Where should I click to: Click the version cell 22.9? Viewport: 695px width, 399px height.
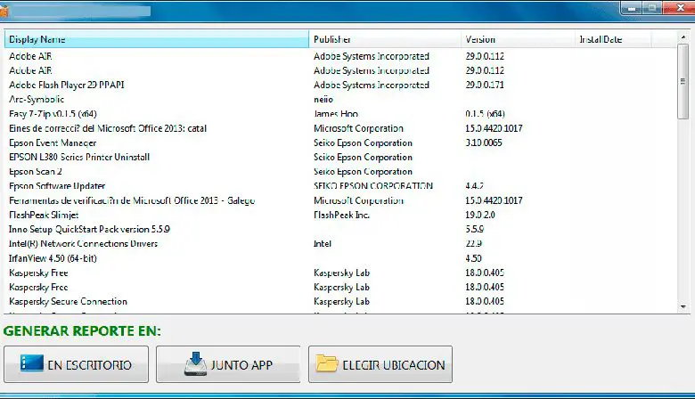(473, 243)
